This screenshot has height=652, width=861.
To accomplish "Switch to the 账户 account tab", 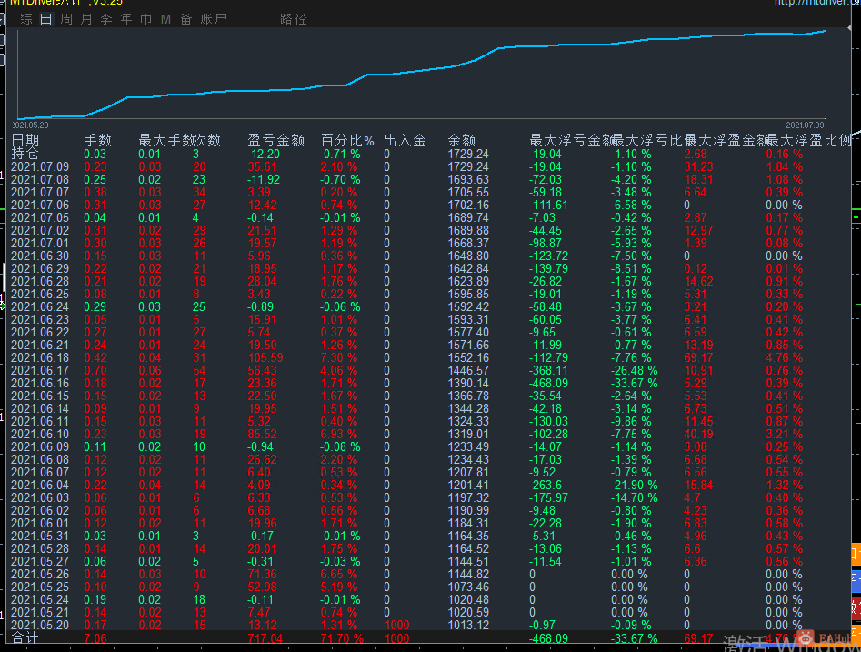I will click(214, 19).
